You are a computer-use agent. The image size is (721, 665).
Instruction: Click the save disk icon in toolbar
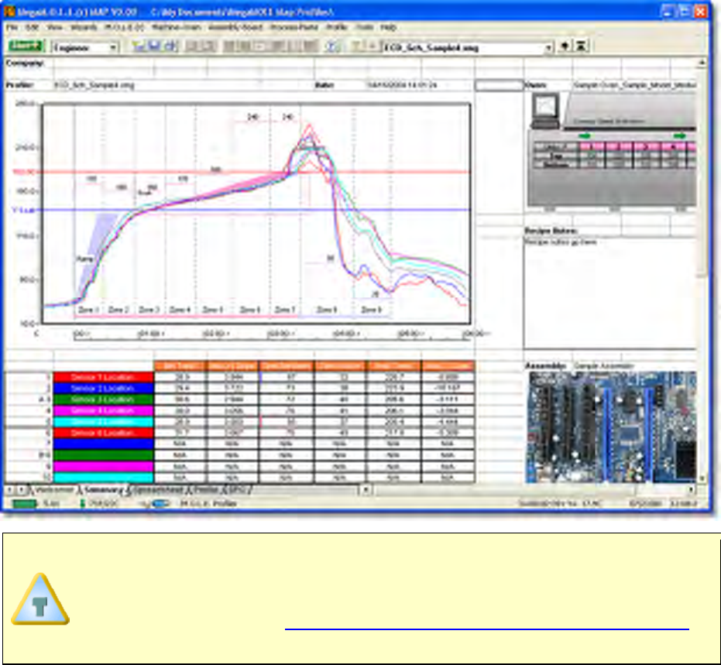[x=154, y=46]
